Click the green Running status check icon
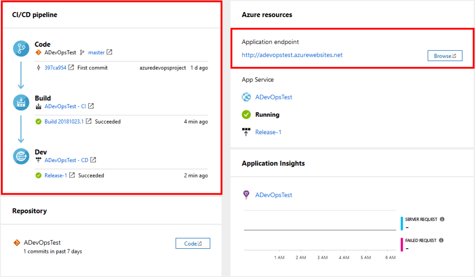 tap(247, 115)
